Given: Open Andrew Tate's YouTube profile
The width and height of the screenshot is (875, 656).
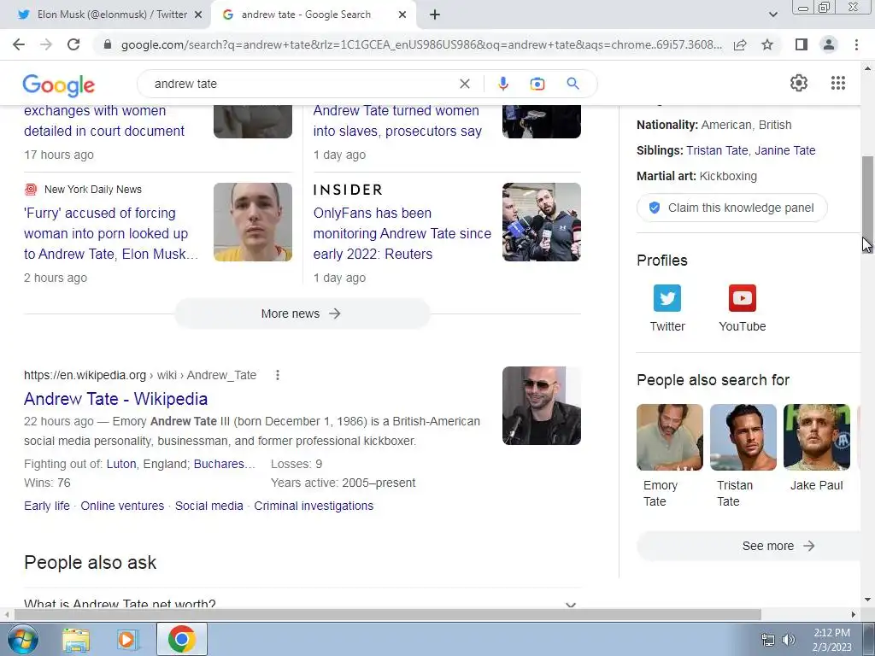Looking at the screenshot, I should (x=743, y=308).
